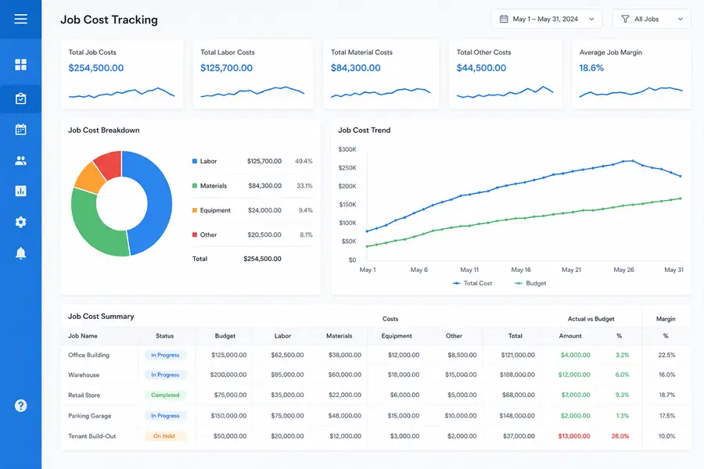Open the Total Other Costs card
Viewport: 704px width, 469px height.
point(505,74)
